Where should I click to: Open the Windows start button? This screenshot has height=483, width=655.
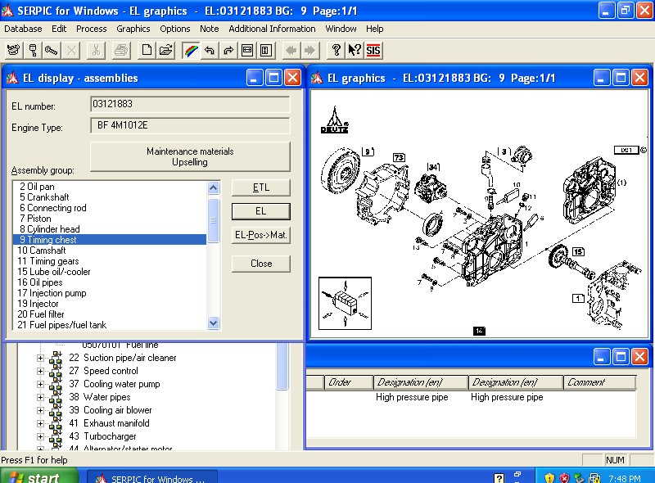point(39,476)
